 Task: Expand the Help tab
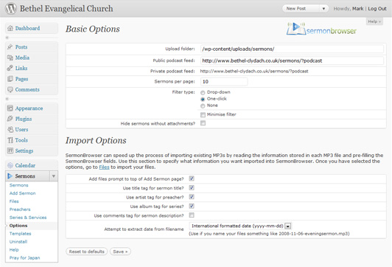click(x=374, y=21)
